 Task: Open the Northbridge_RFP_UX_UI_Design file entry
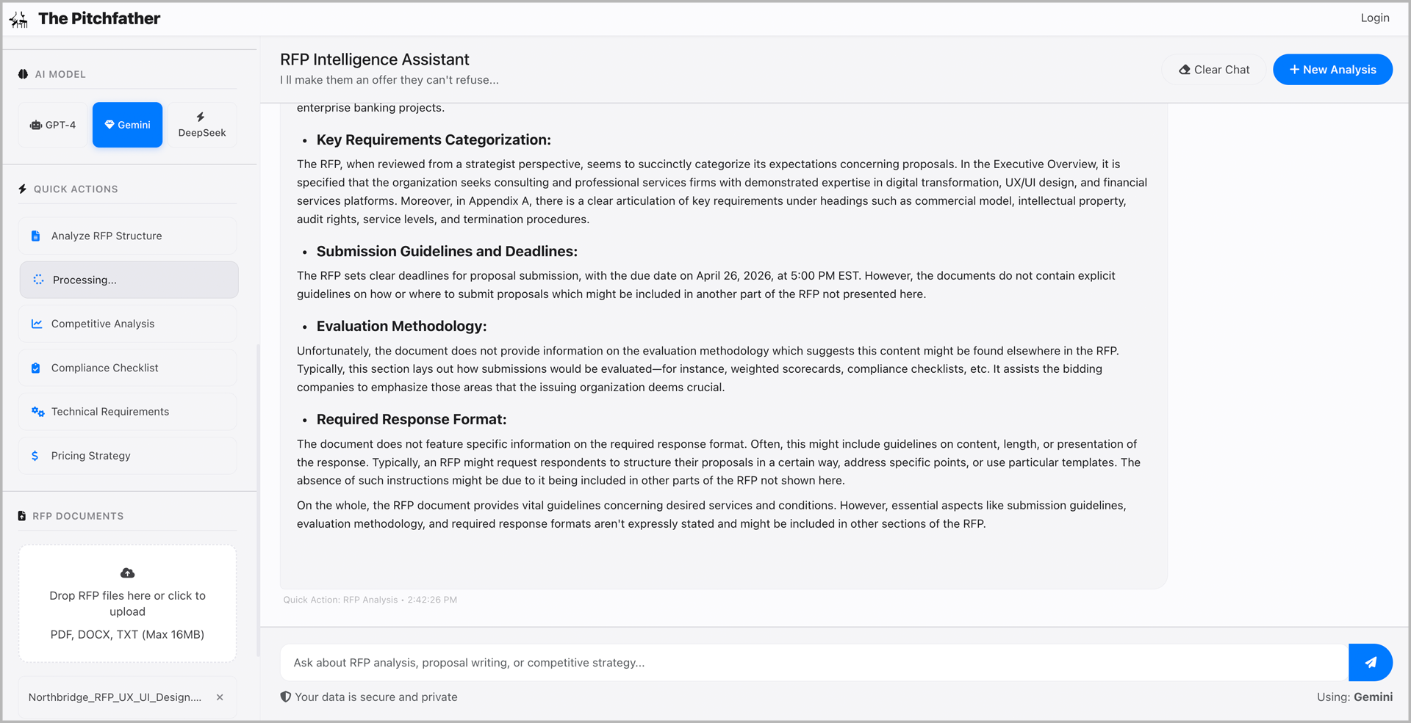coord(115,697)
